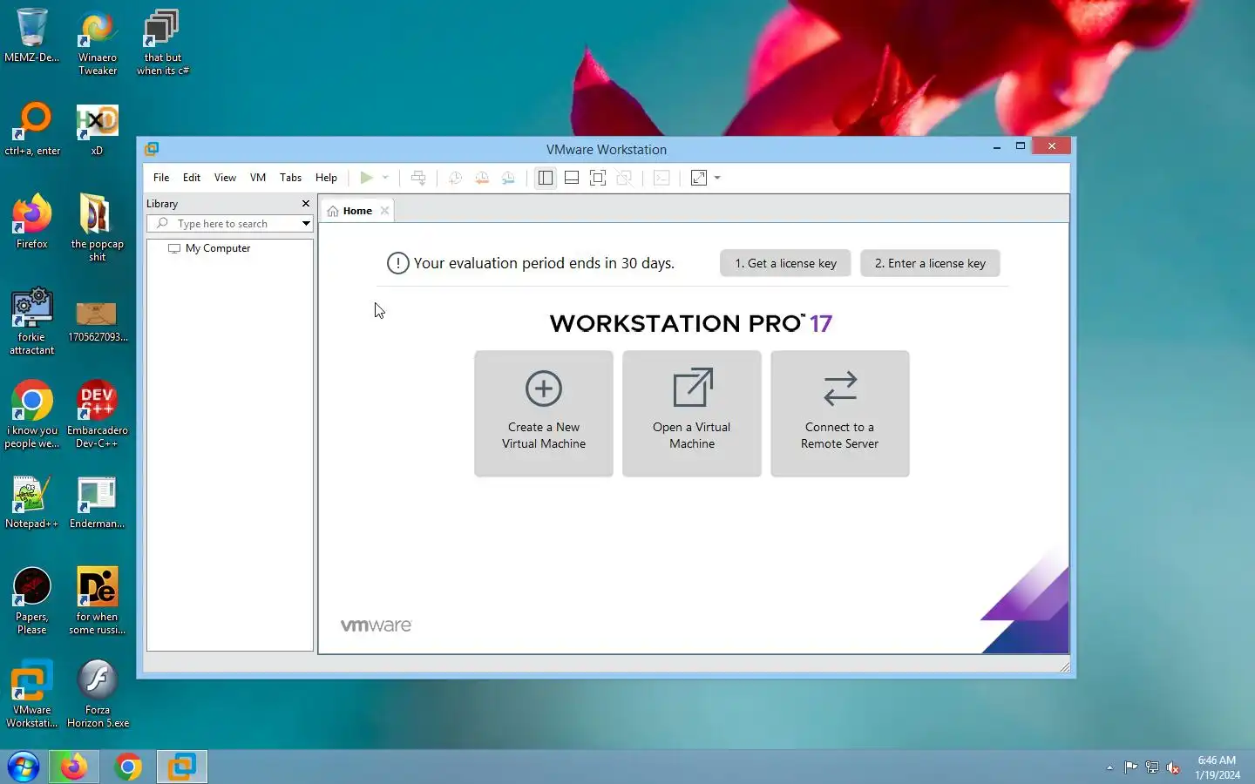
Task: Open the Snapshot Manager icon
Action: pos(508,178)
